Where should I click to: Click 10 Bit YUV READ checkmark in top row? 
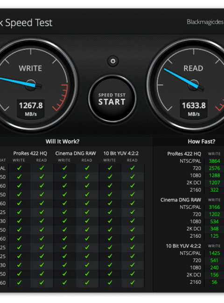point(133,168)
